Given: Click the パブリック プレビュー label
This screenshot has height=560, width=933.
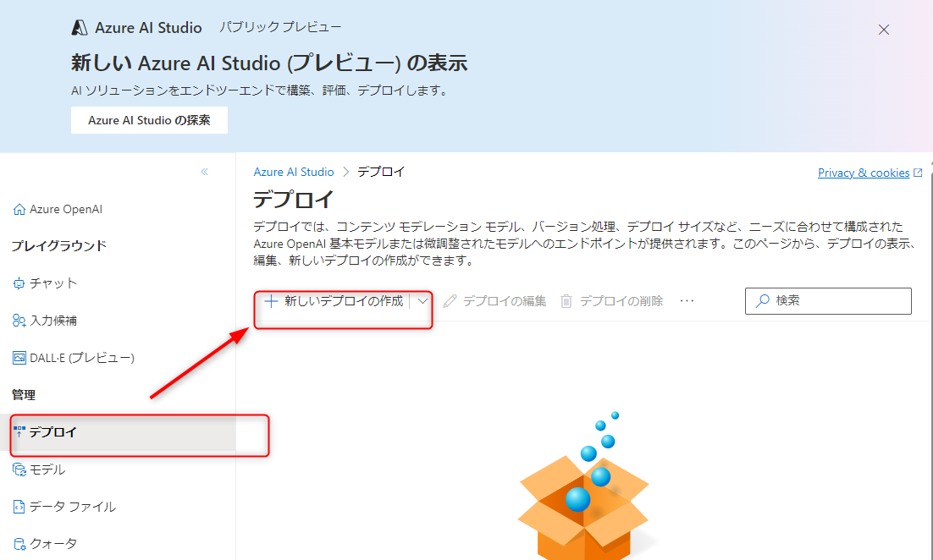Looking at the screenshot, I should click(280, 27).
